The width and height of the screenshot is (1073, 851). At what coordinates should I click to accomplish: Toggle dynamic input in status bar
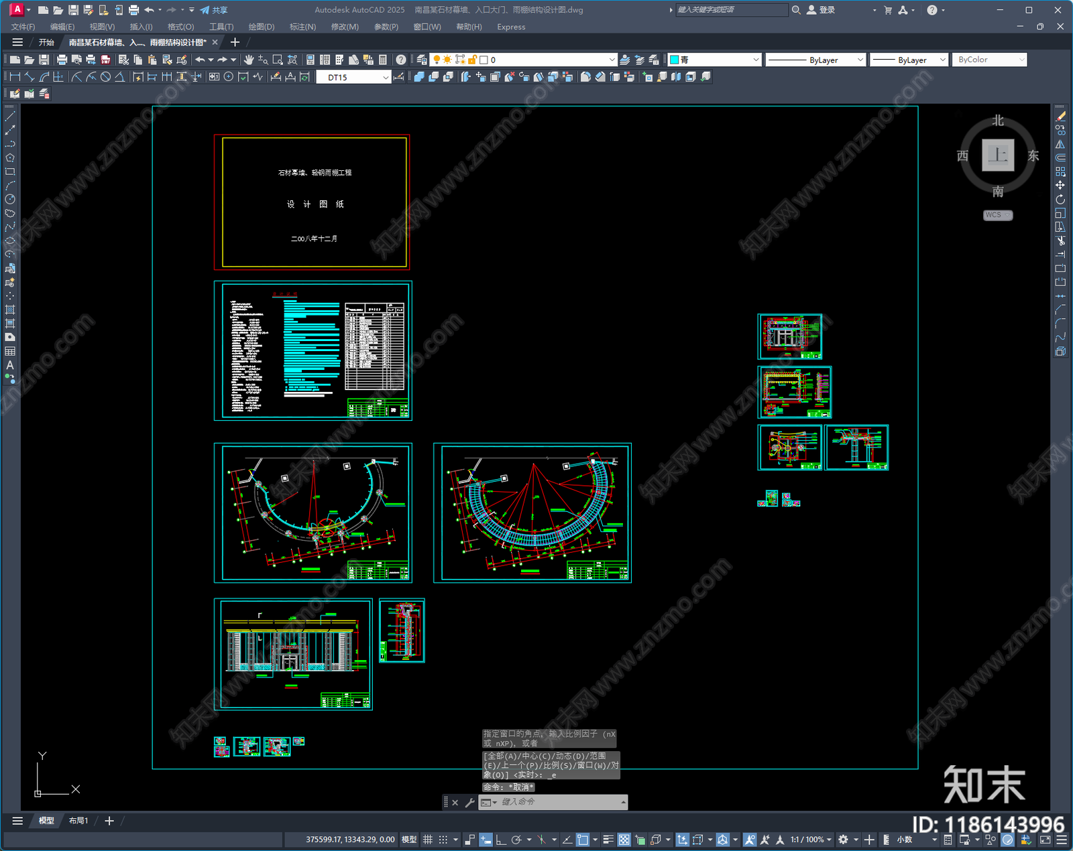[x=486, y=840]
